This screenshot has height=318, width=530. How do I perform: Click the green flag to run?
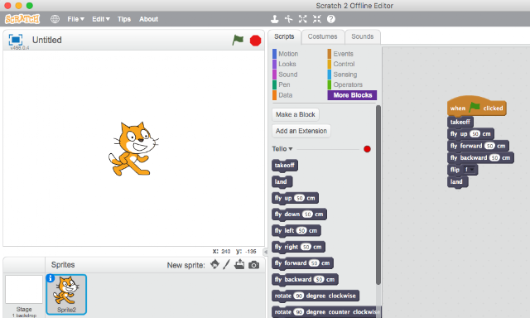238,41
